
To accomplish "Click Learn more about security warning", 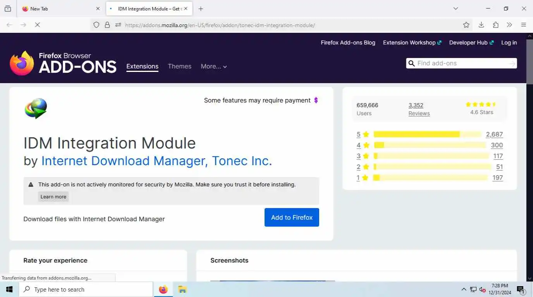I will coord(53,196).
